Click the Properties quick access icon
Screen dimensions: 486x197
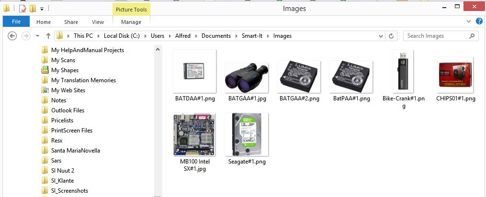coord(23,8)
